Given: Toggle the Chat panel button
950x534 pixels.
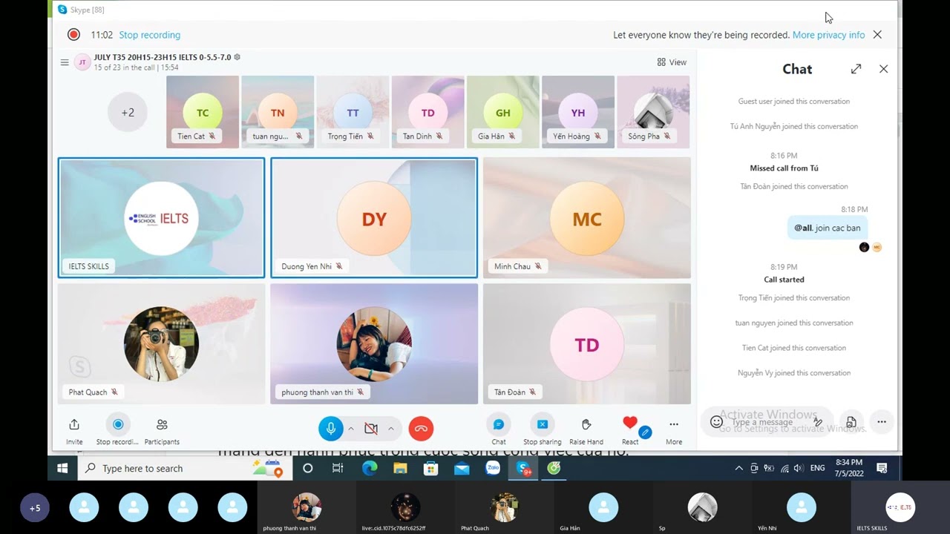Looking at the screenshot, I should (499, 424).
